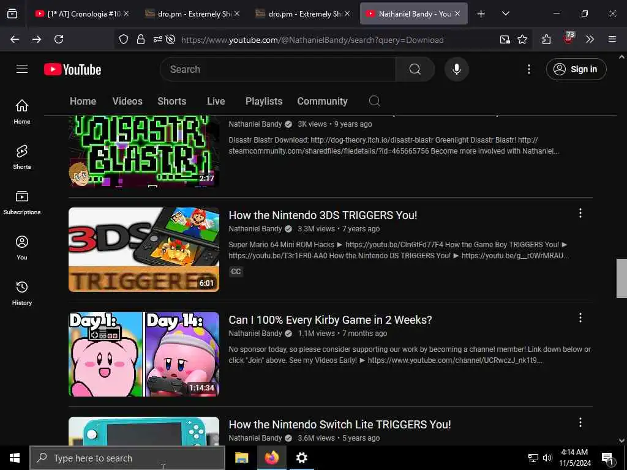
Task: Expand the list all tabs dropdown arrow
Action: click(505, 13)
